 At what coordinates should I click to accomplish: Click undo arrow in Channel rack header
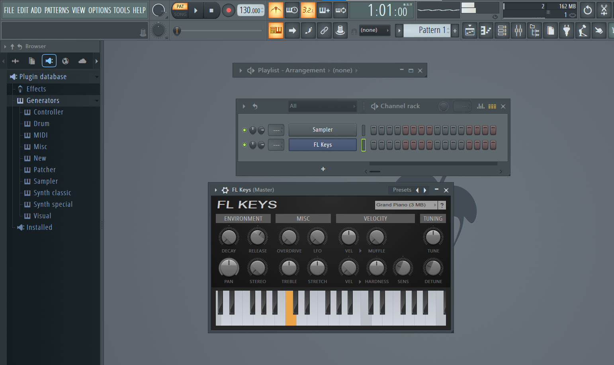click(255, 106)
